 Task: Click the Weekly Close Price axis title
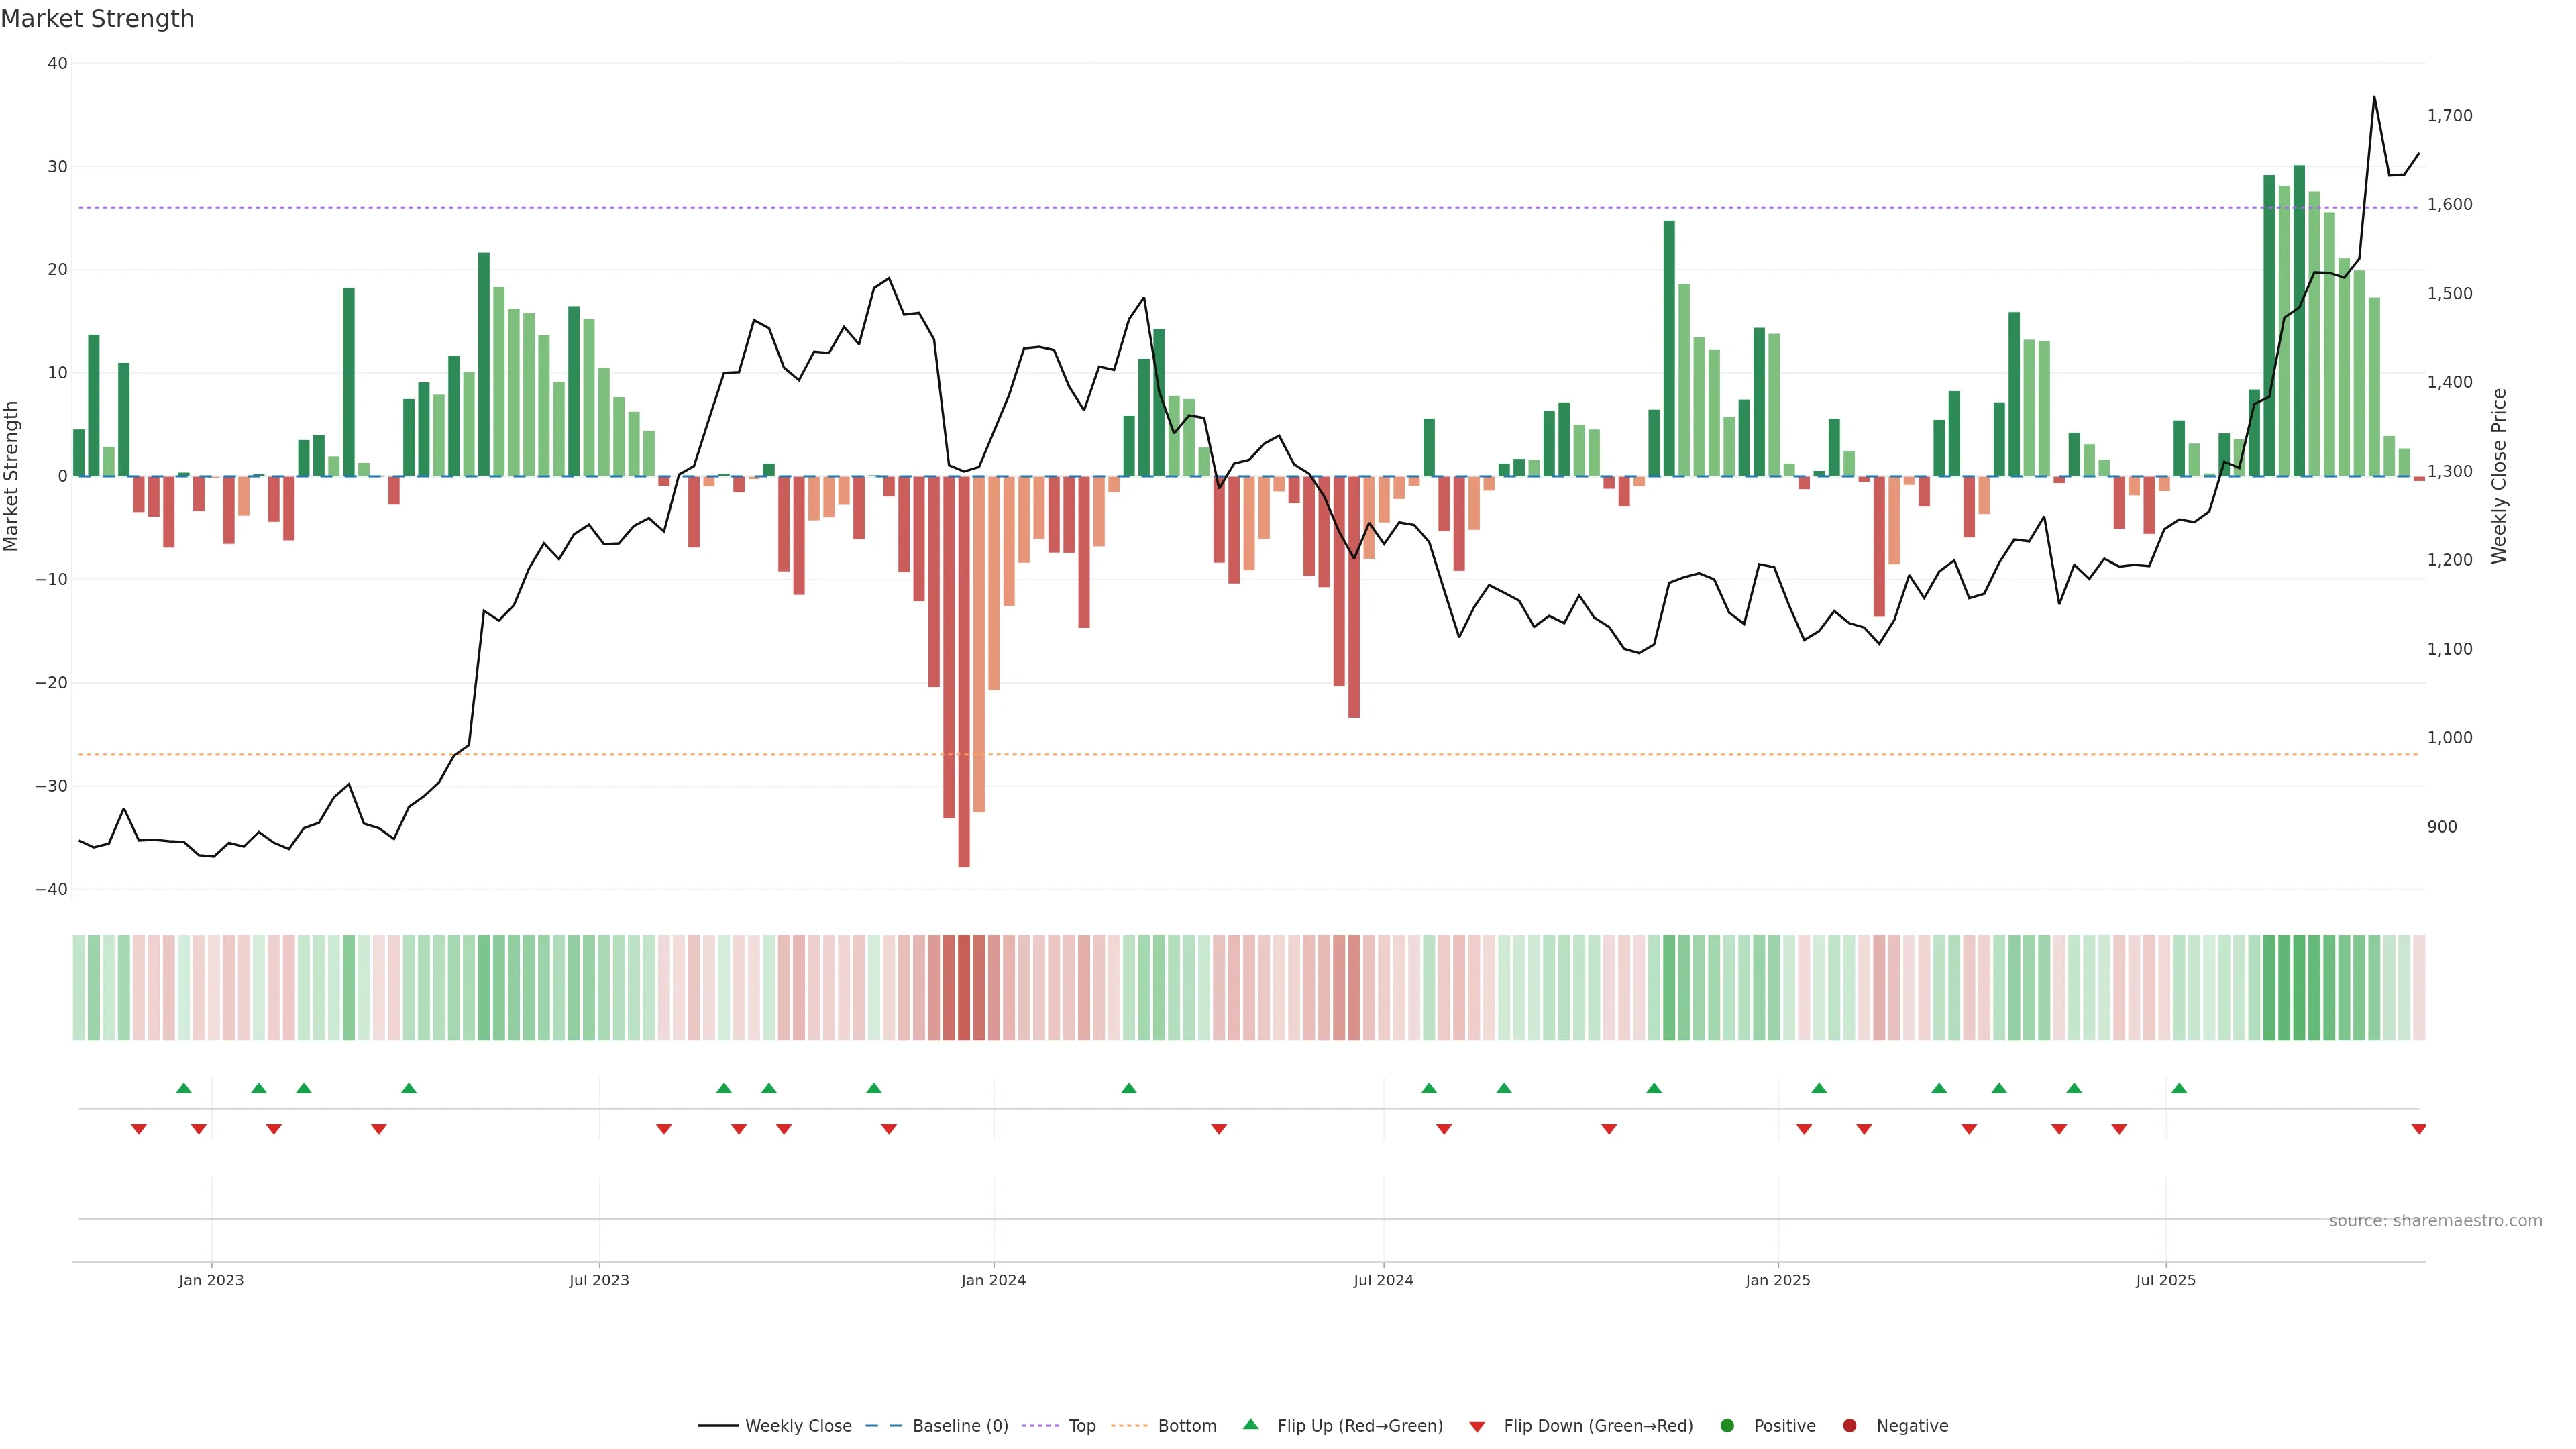[x=2499, y=476]
